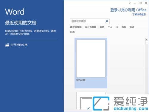Viewport: 149px width, 112px height.
Task: Select suggested search 卡
Action: [117, 27]
